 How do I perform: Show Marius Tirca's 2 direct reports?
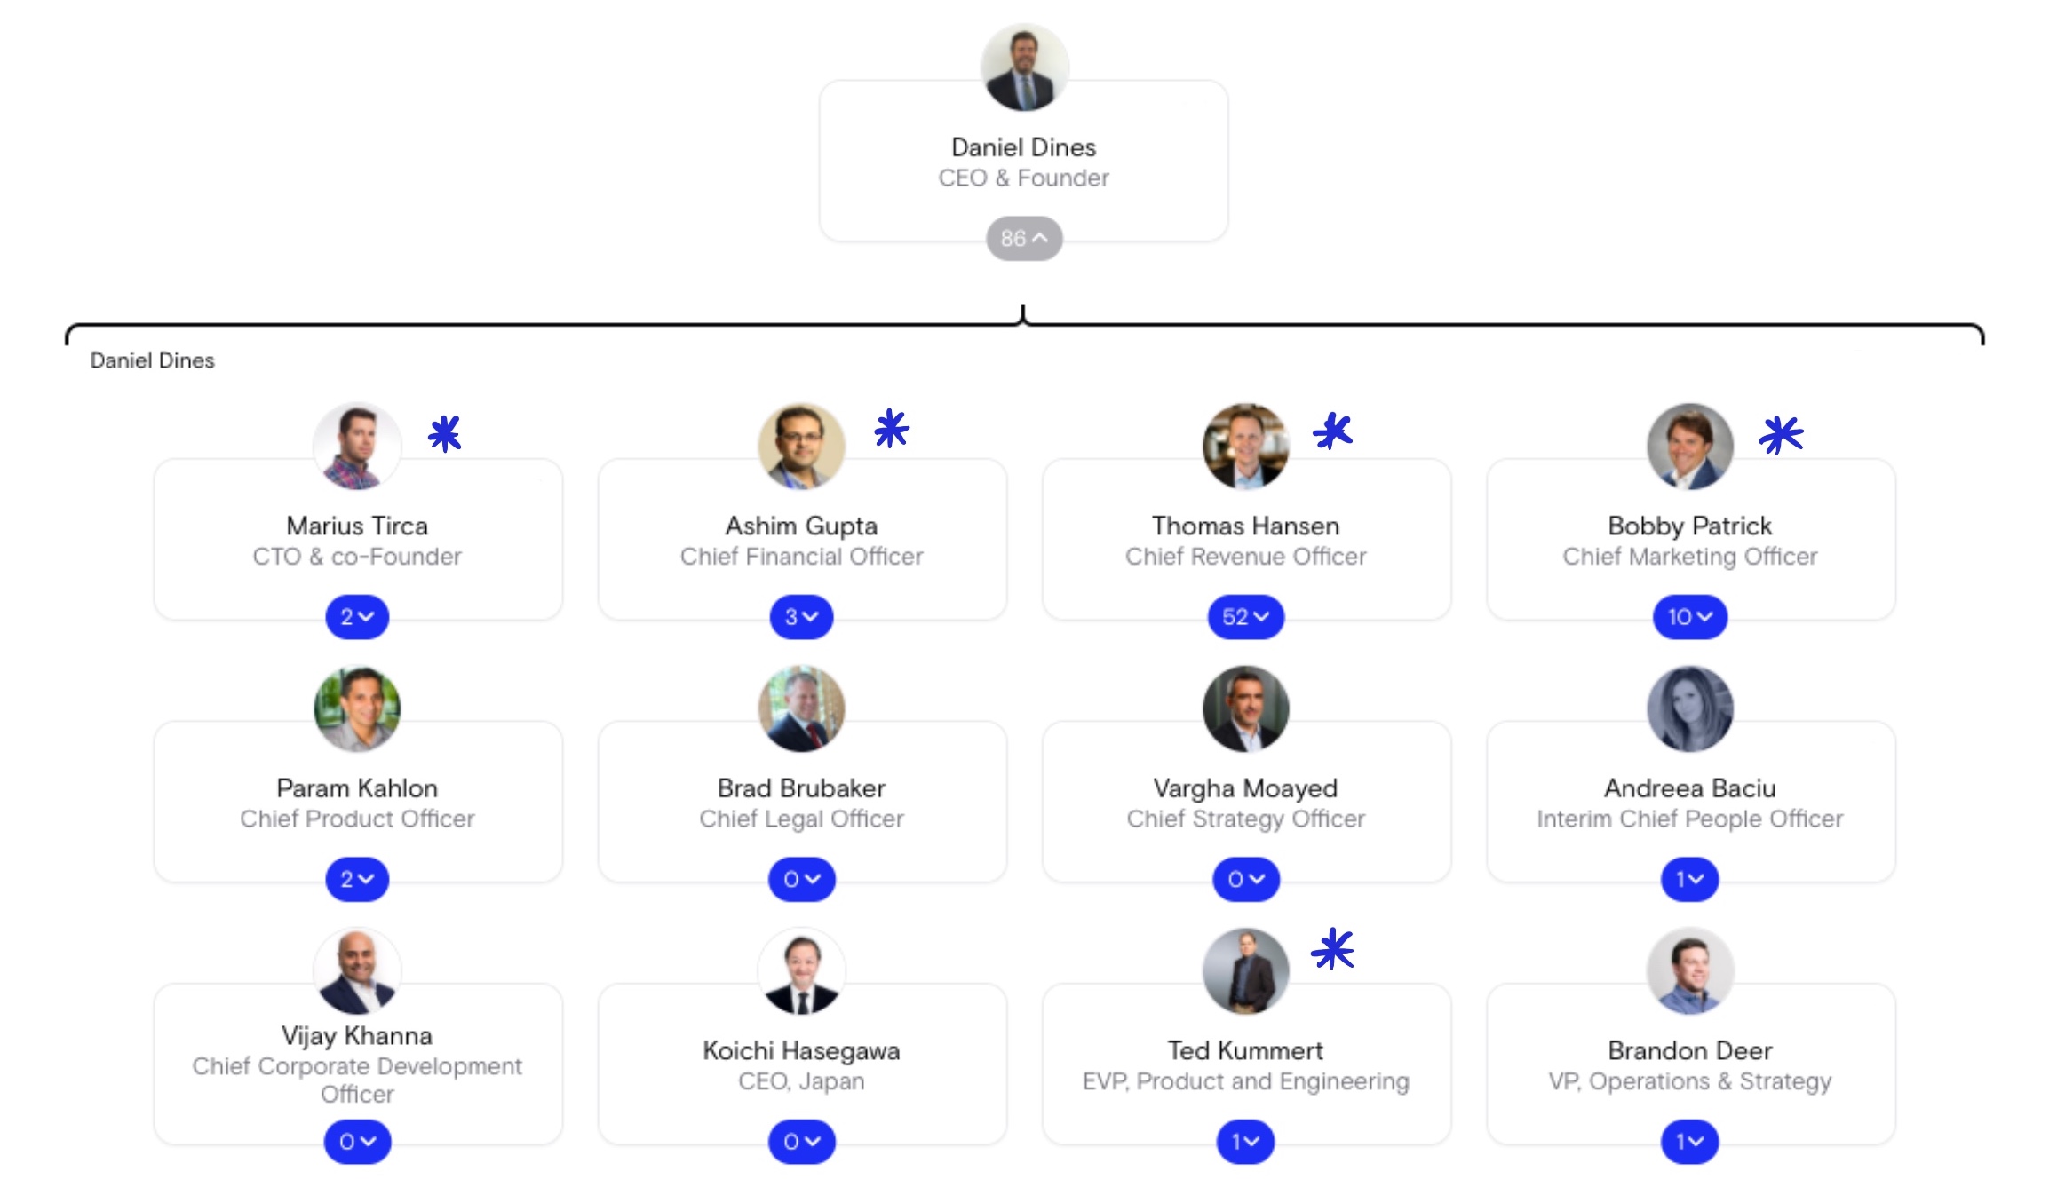(x=357, y=616)
